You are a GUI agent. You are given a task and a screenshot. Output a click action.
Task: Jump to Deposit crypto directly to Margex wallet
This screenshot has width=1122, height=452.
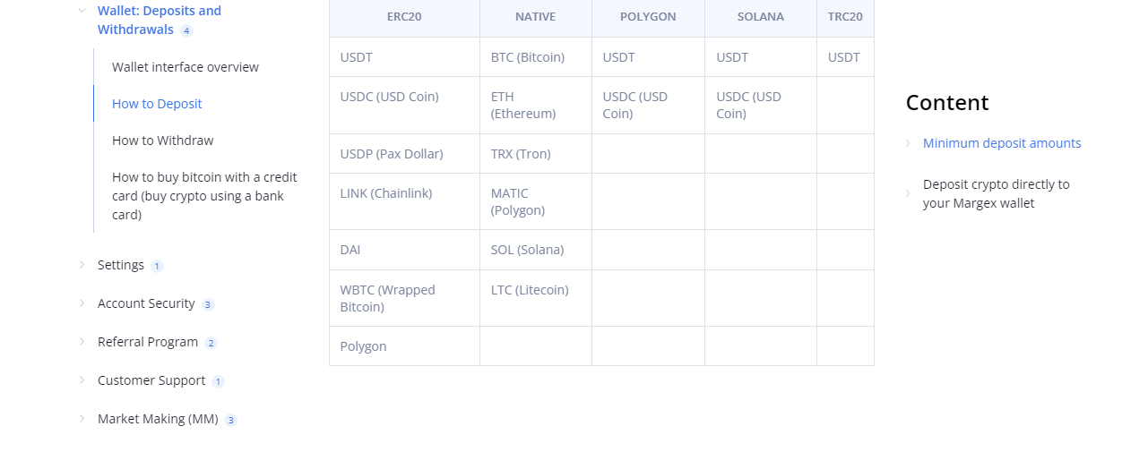point(996,193)
